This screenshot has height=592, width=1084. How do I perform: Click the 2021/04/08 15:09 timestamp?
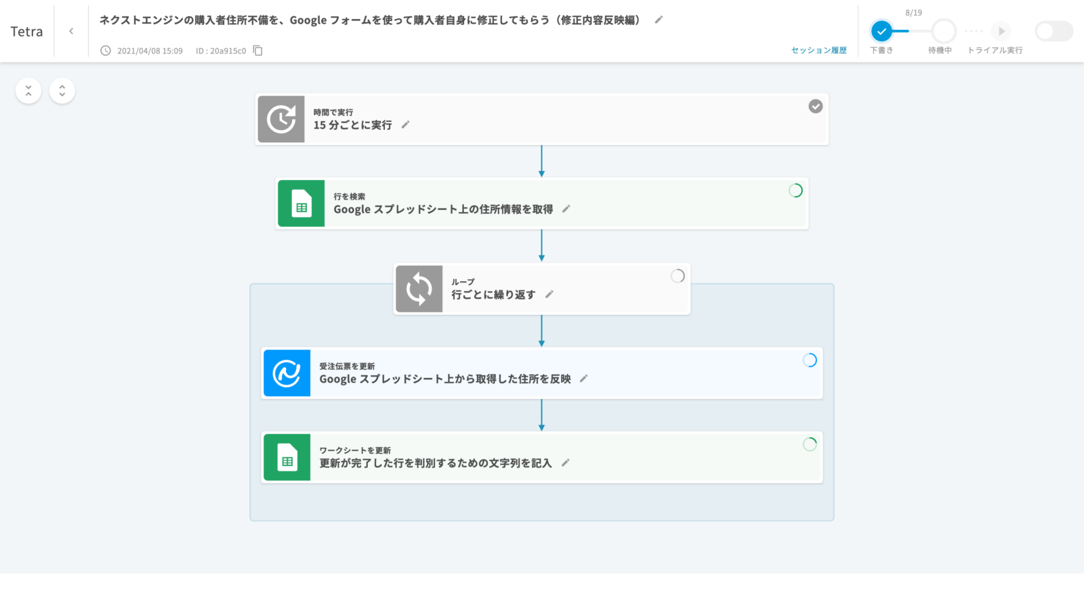[150, 51]
